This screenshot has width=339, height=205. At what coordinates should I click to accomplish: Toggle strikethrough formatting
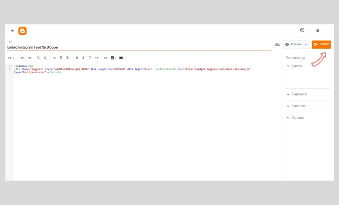90,58
